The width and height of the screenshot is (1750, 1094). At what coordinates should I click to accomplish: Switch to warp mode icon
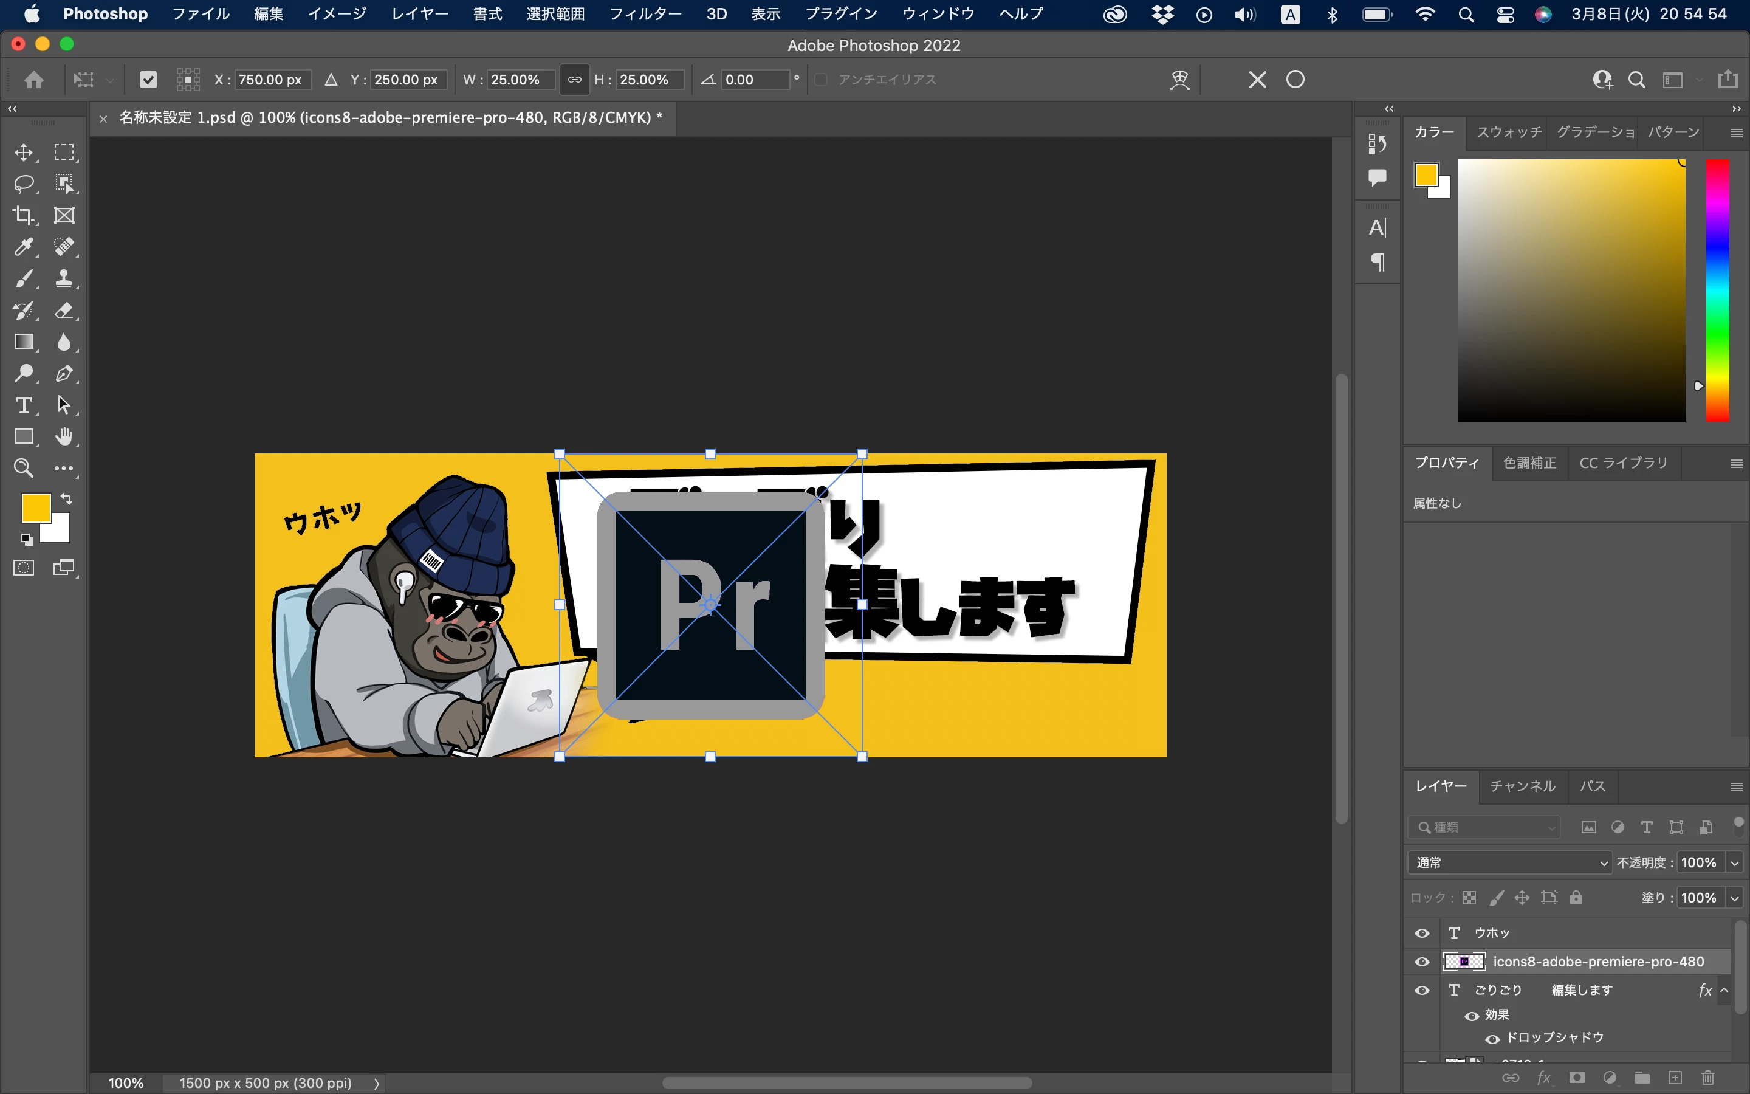(1179, 80)
